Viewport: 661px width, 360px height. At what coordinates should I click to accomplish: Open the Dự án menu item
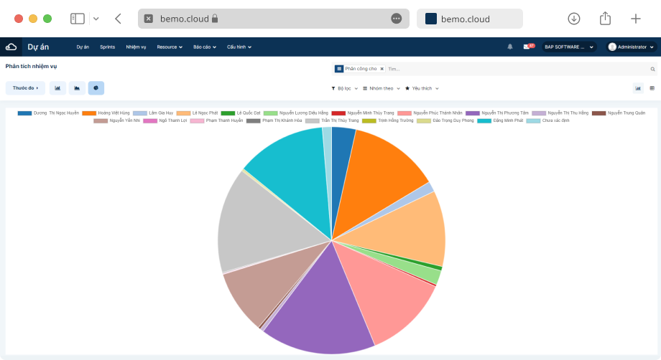(83, 47)
